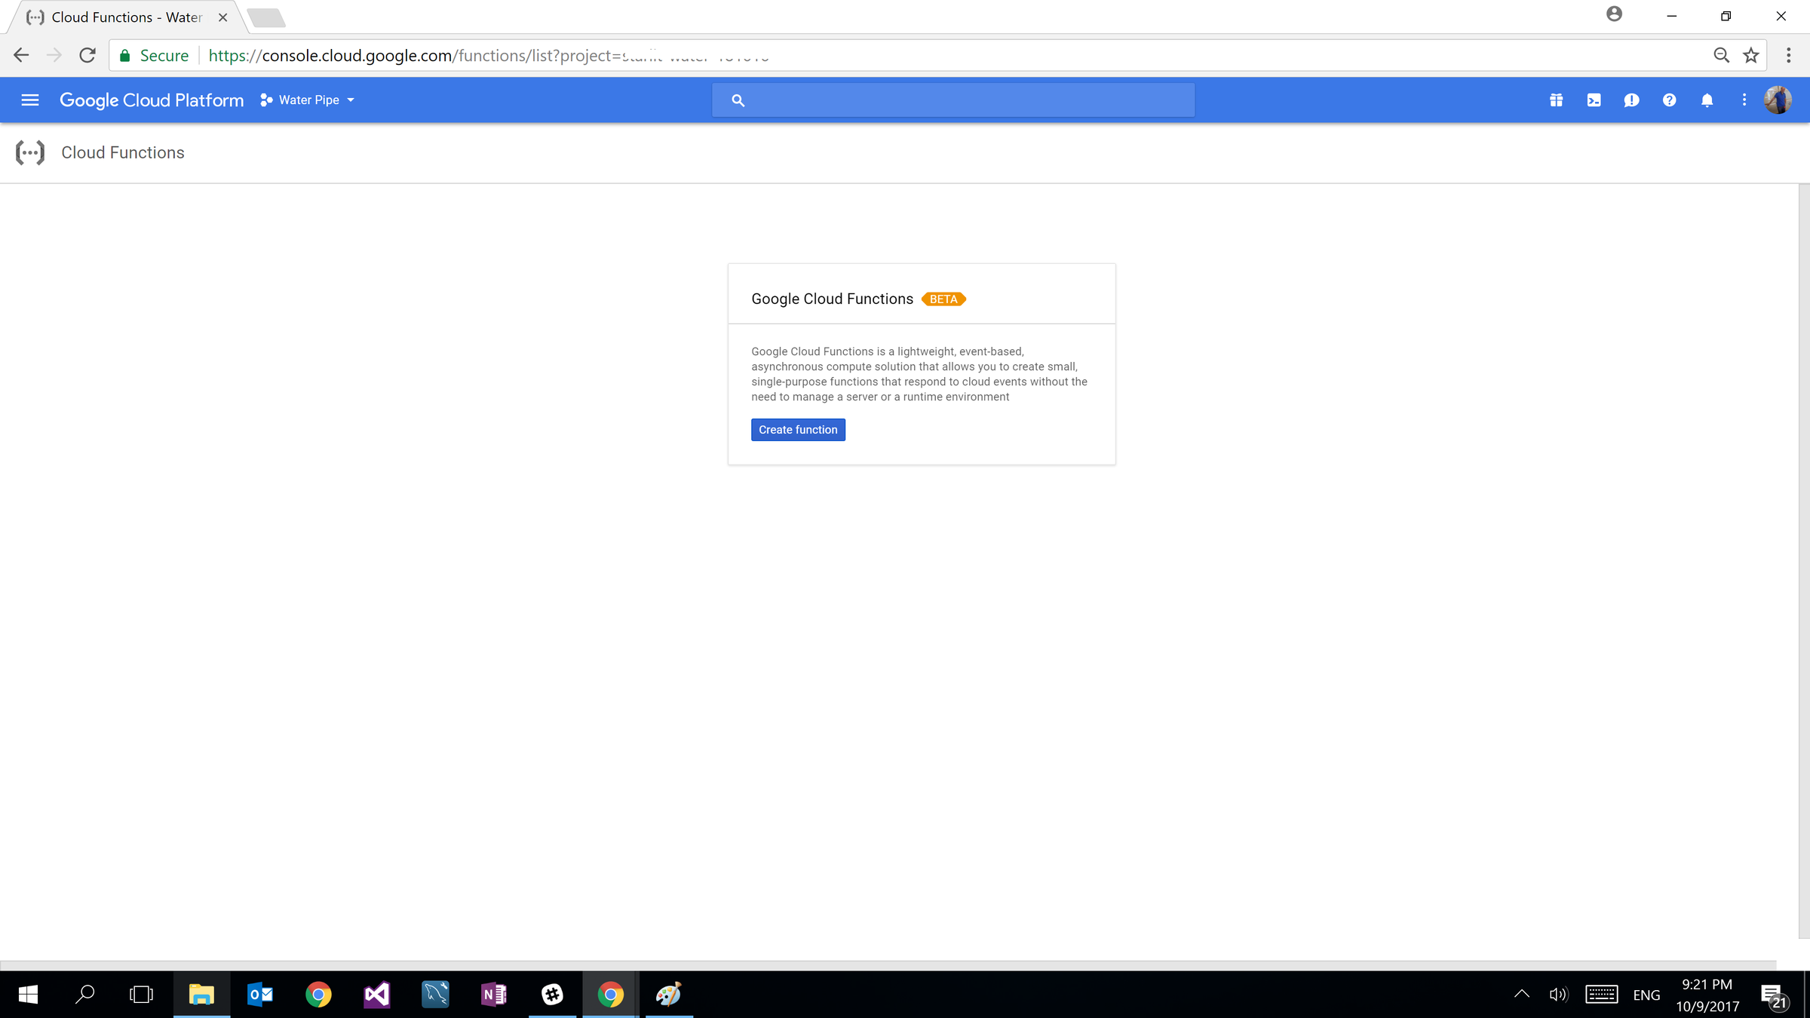Screen dimensions: 1810x1018
Task: Show hidden system tray icons
Action: (x=1522, y=995)
